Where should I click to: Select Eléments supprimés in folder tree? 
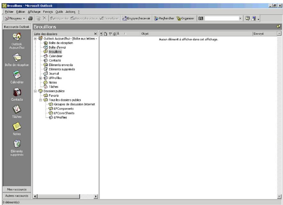(x=61, y=69)
